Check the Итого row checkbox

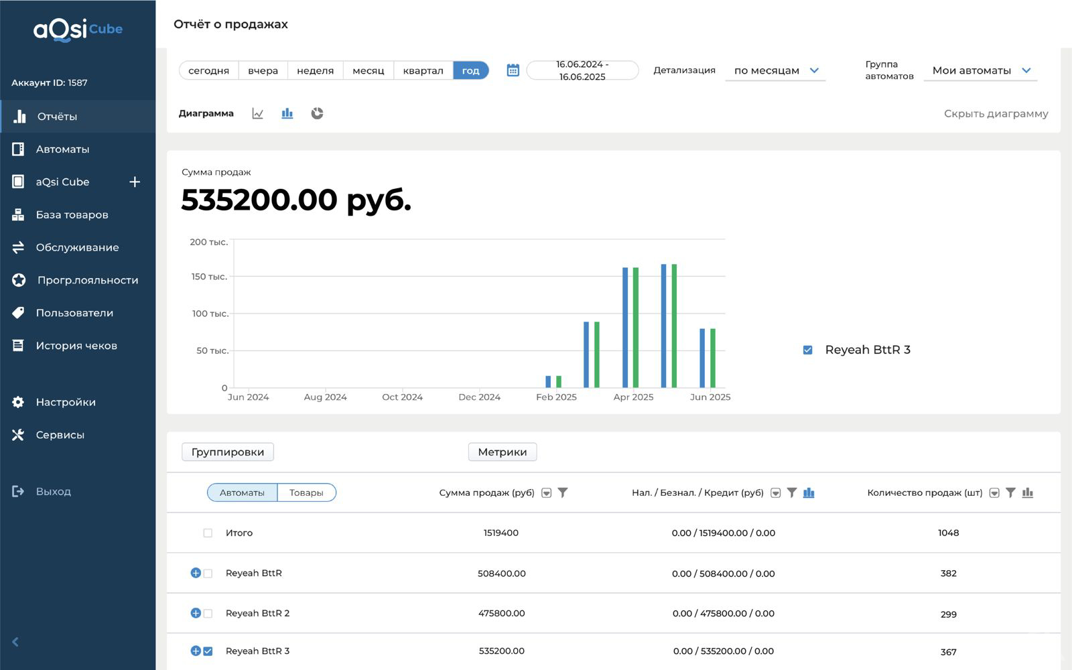208,533
